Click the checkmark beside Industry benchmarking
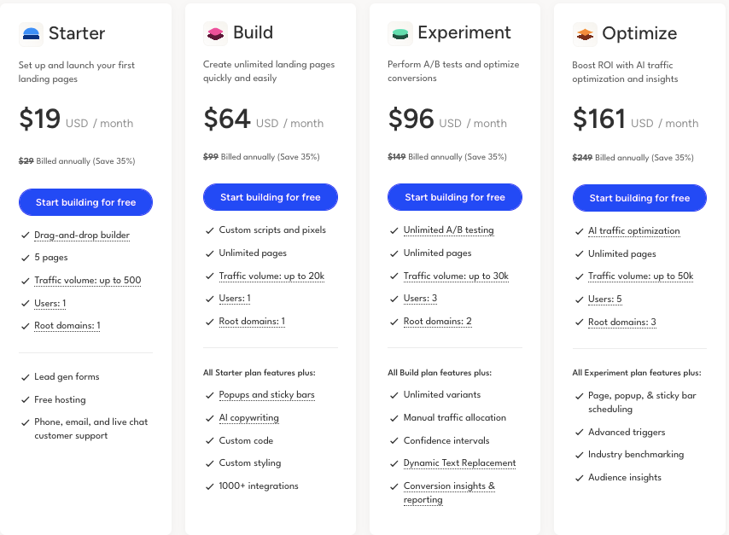The image size is (729, 535). pos(579,455)
